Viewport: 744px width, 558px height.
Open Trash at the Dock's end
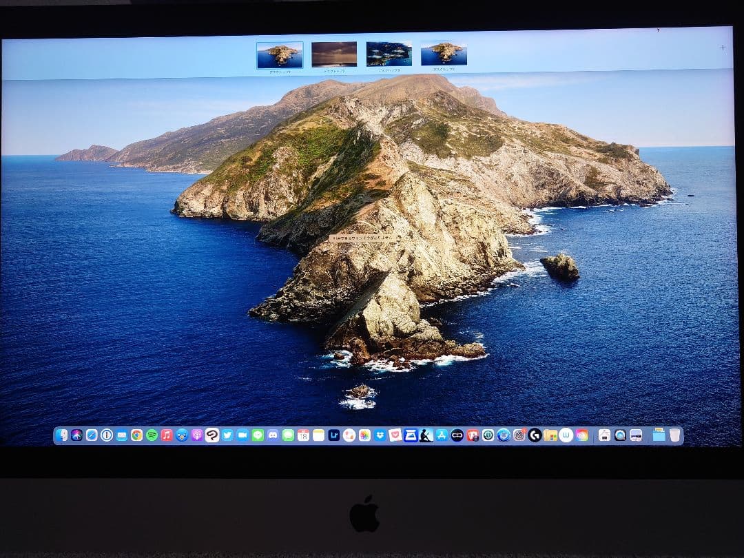click(674, 435)
